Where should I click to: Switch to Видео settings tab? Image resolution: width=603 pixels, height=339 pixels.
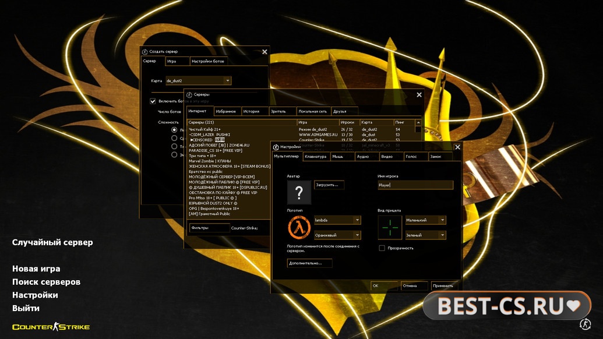[x=391, y=157]
